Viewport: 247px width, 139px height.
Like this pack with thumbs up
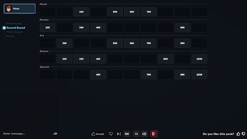[238, 134]
